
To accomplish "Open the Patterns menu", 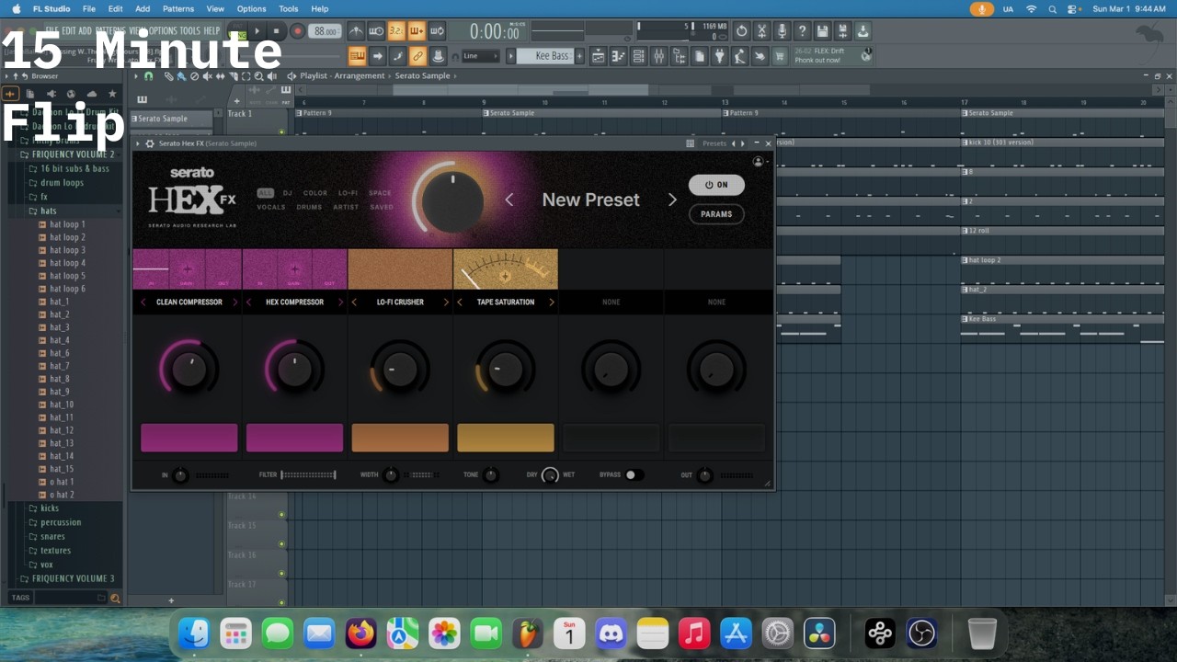I will pyautogui.click(x=178, y=8).
